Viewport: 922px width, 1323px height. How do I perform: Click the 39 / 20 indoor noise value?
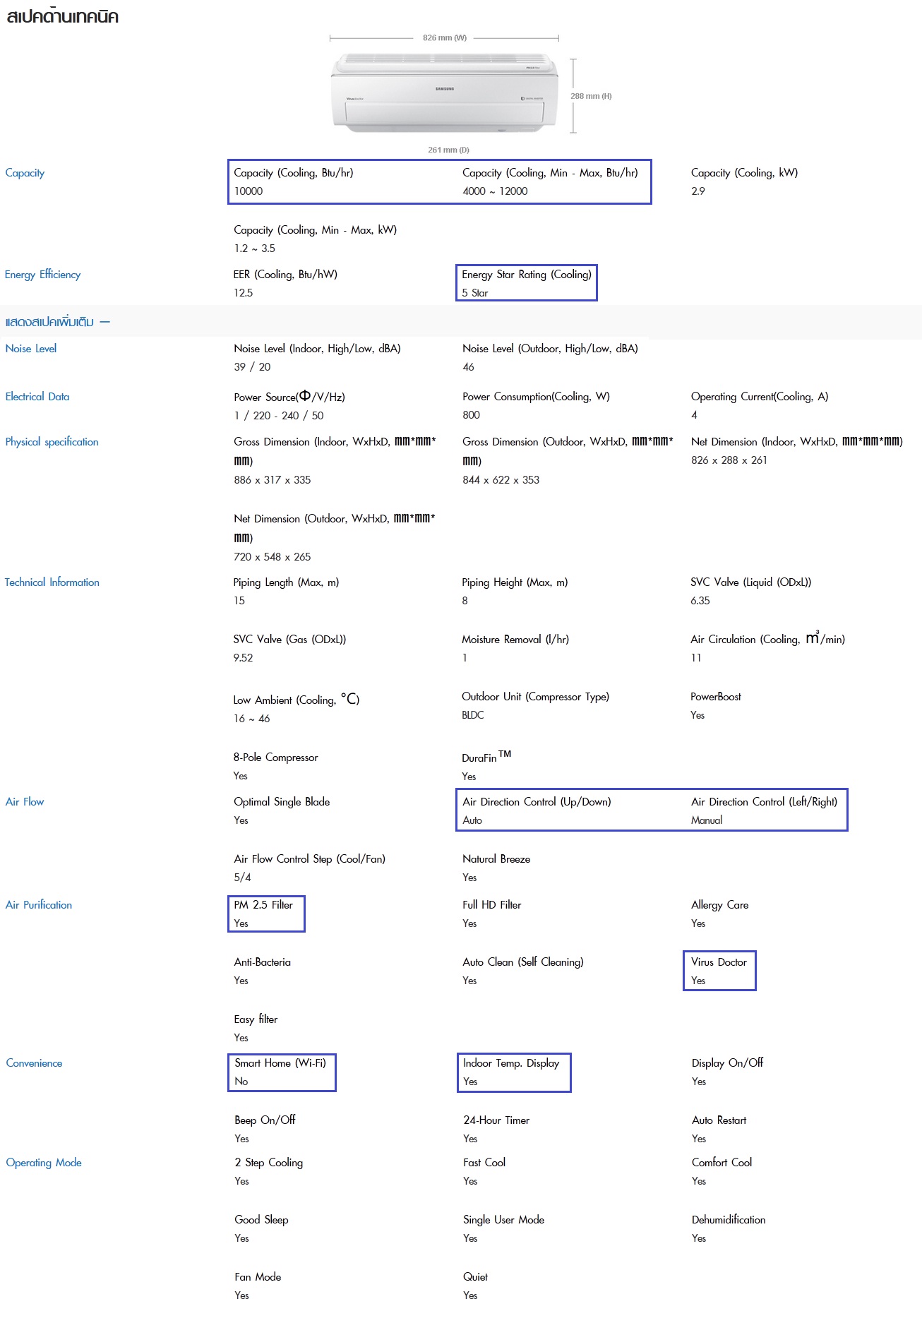click(x=252, y=367)
